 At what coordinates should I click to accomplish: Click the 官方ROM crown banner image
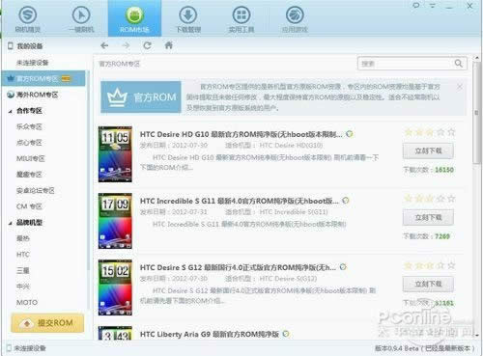[141, 96]
